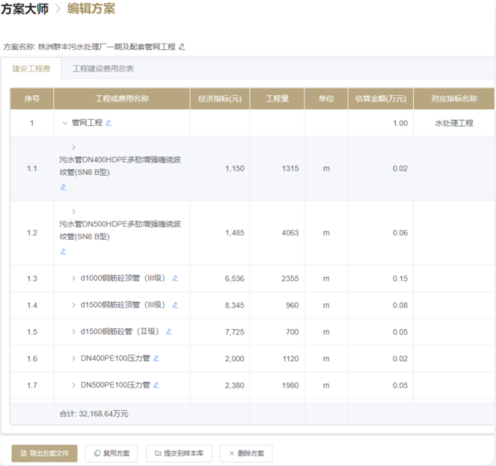Viewport: 496px width, 466px height.
Task: Select sequence number 1.3
Action: click(x=32, y=279)
